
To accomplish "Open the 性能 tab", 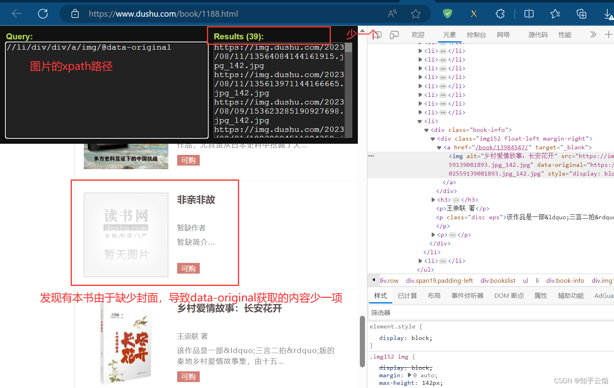I will tap(565, 35).
